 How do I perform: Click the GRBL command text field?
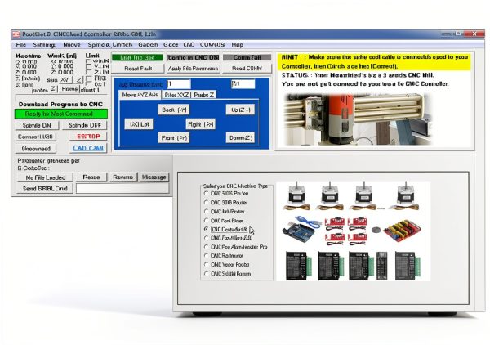click(122, 188)
